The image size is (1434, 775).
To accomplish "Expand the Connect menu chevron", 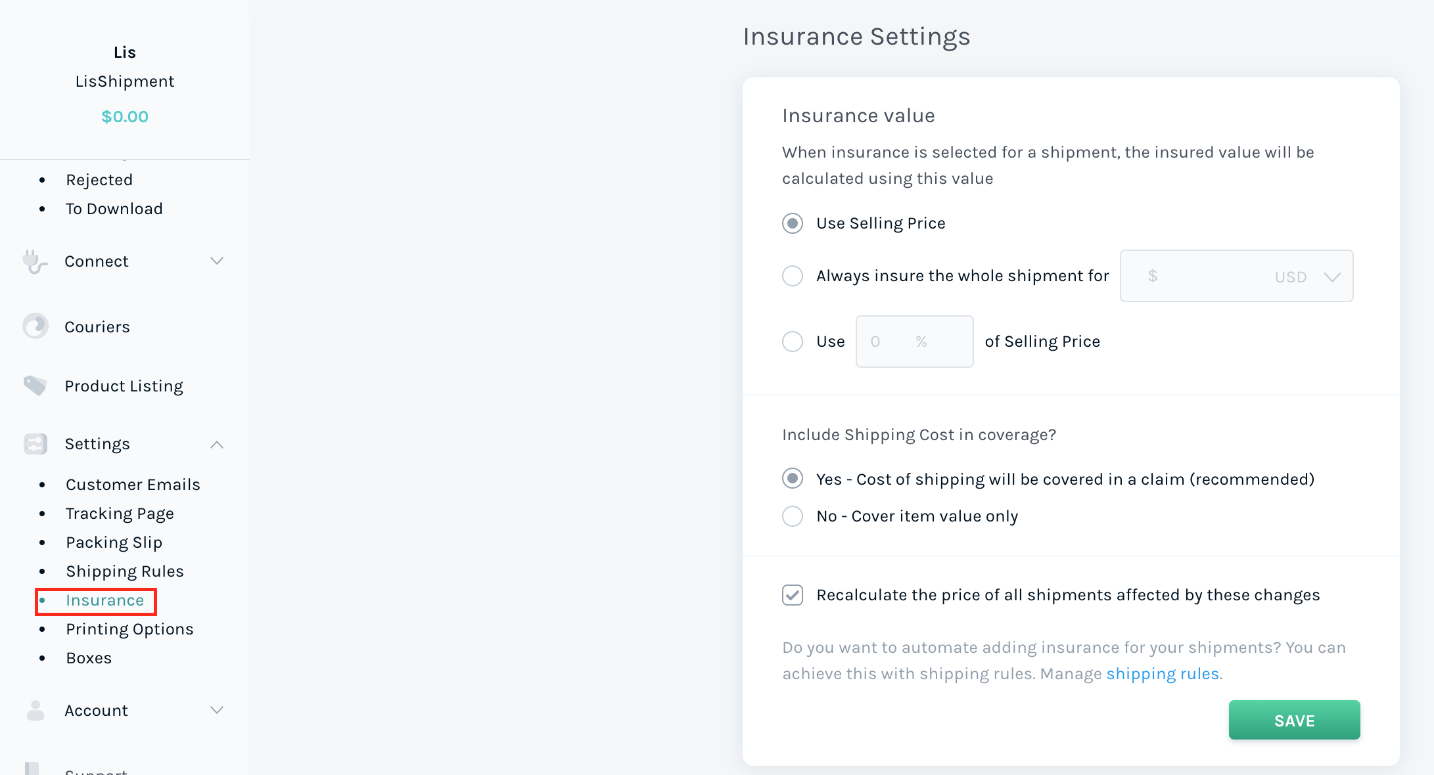I will (217, 261).
